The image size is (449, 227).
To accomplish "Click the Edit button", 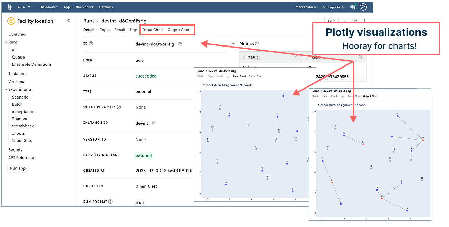I will 331,21.
